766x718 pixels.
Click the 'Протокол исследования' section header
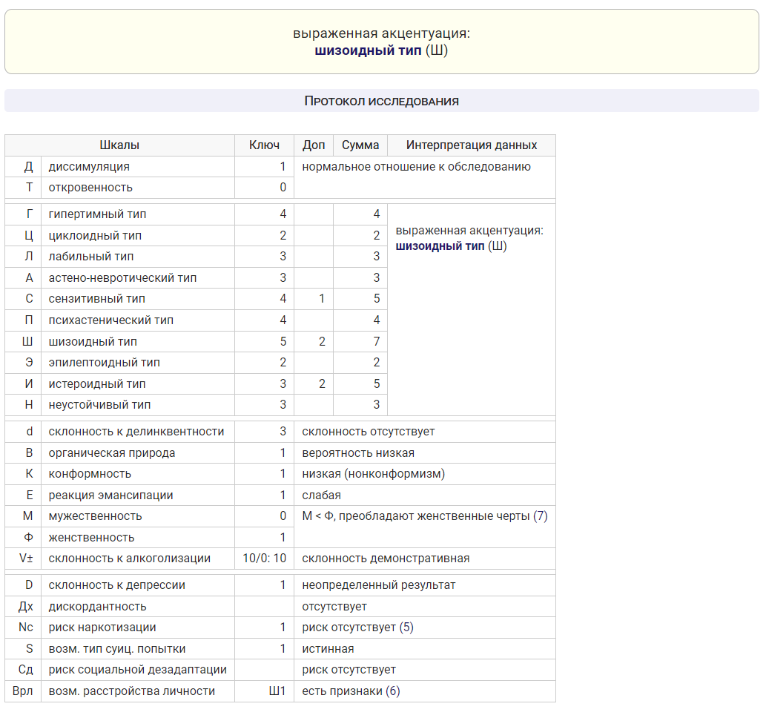(381, 101)
